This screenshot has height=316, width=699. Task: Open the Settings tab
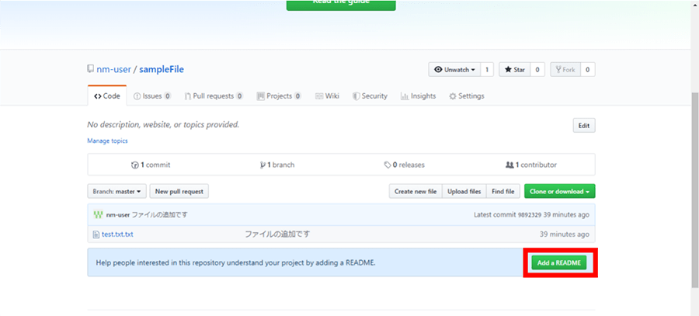[466, 95]
